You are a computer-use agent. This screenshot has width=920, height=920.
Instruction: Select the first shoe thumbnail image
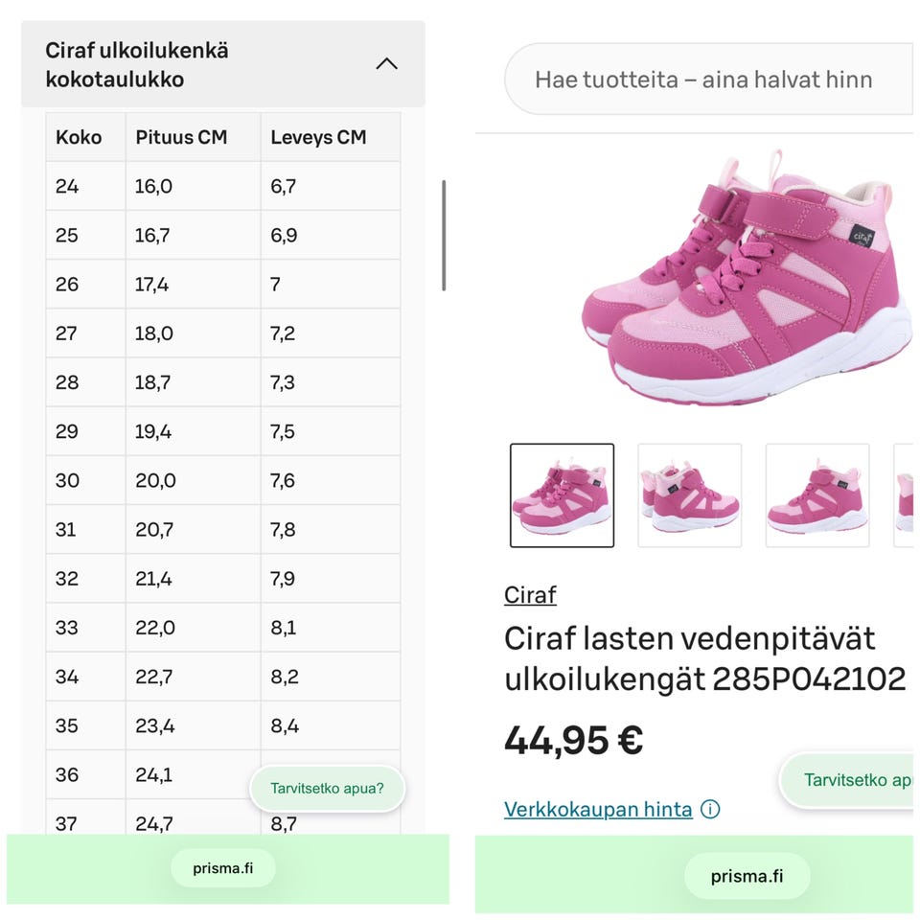[x=562, y=495]
